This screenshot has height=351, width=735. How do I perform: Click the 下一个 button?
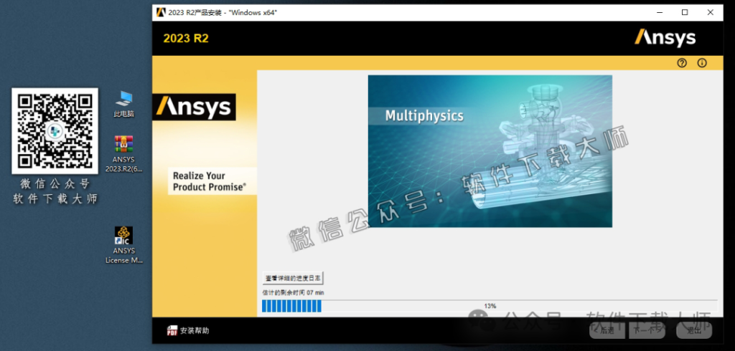(x=647, y=330)
